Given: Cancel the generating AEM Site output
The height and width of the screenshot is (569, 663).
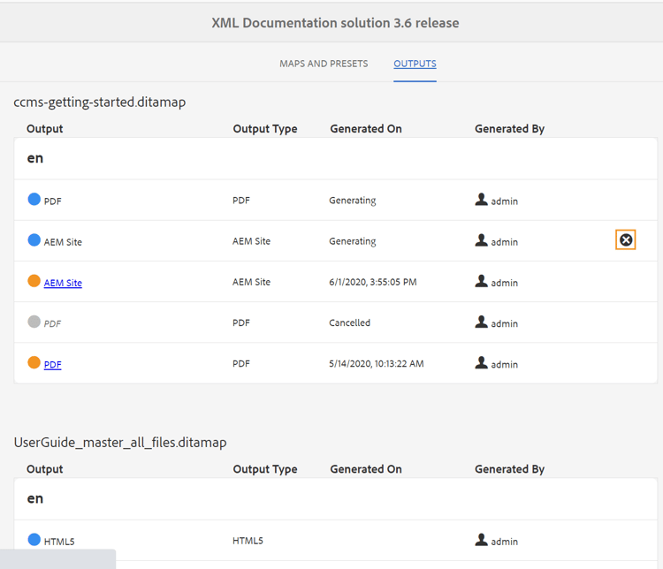Looking at the screenshot, I should coord(626,240).
